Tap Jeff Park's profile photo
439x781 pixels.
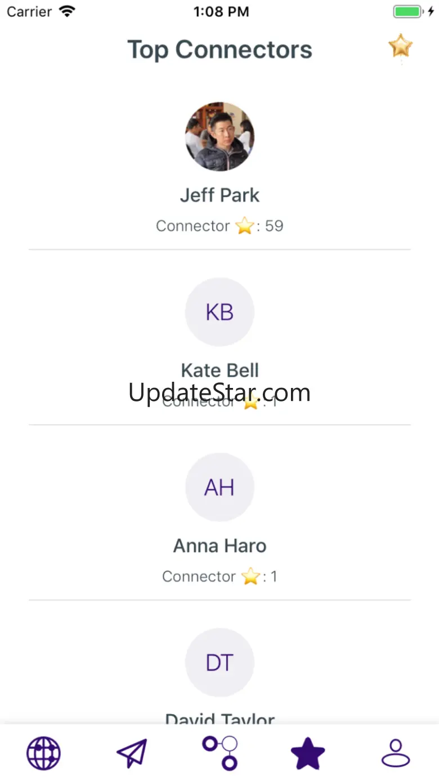click(219, 136)
